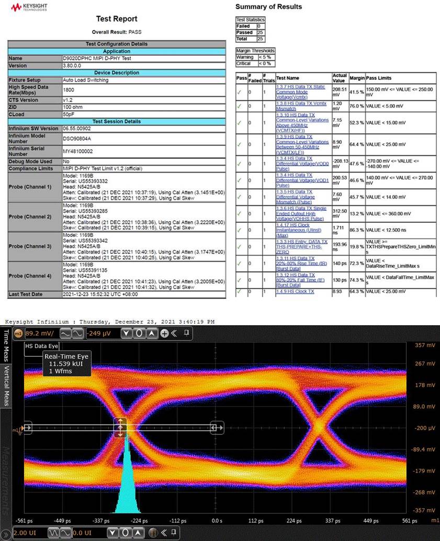
Task: Open the Time Meas side tab
Action: [x=6, y=346]
